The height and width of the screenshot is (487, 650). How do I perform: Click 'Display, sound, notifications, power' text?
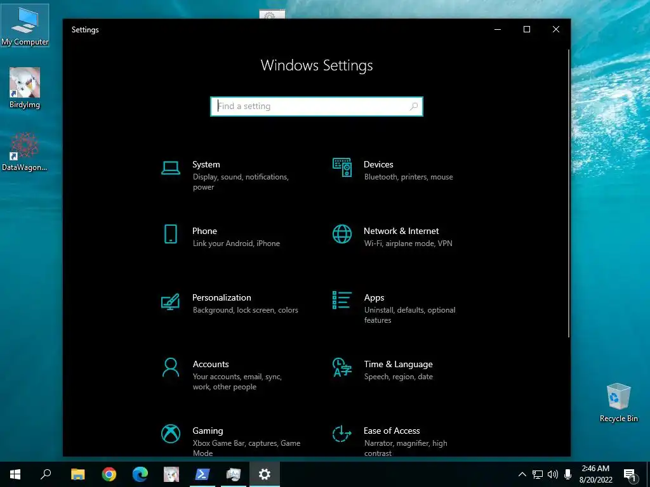241,182
